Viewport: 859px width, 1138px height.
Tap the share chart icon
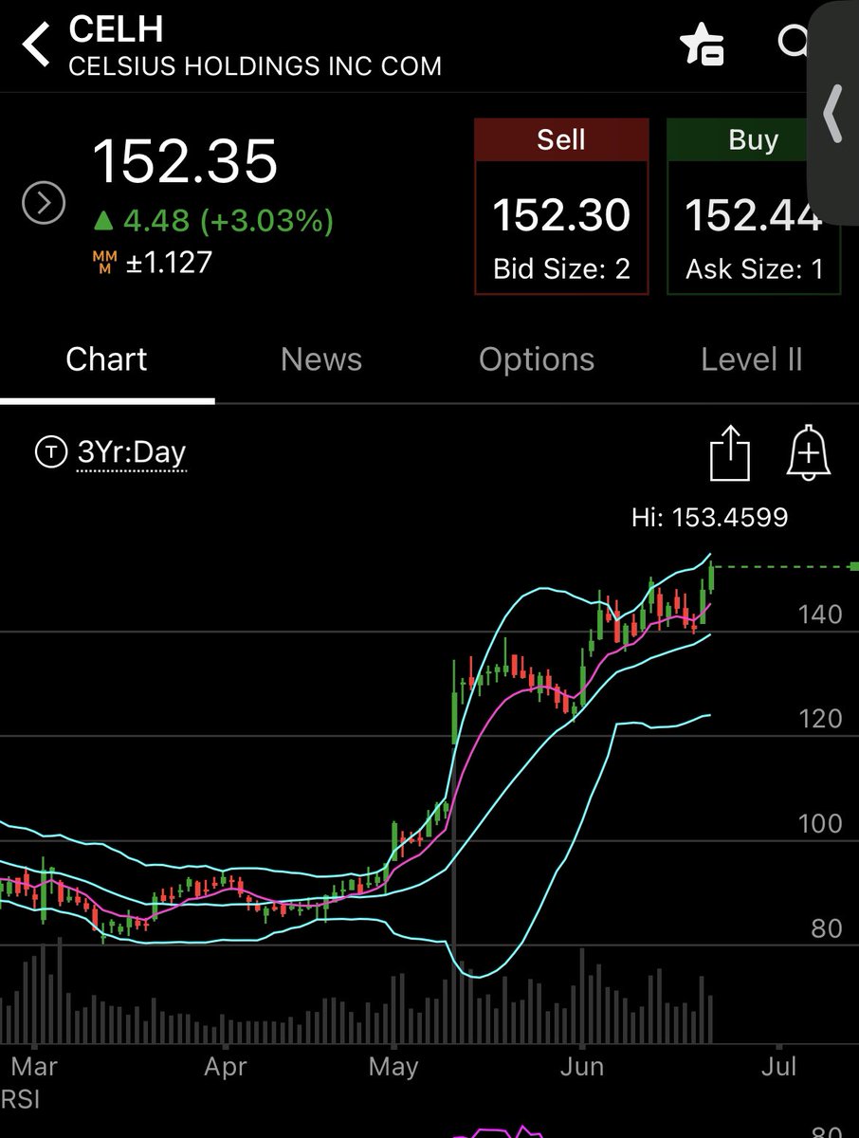(x=730, y=454)
